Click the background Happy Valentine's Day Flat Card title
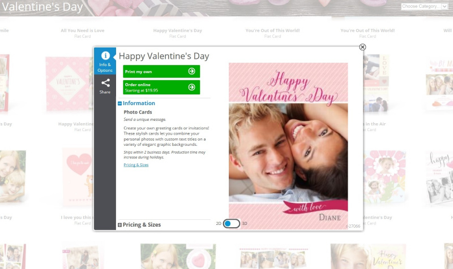The height and width of the screenshot is (269, 453). pos(177,31)
